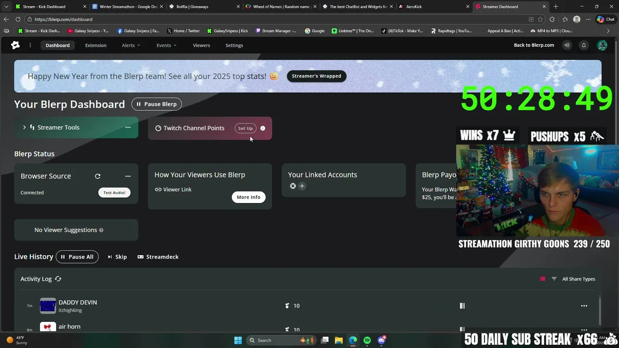Open the Copilot Chat button
Image resolution: width=619 pixels, height=348 pixels.
click(606, 19)
